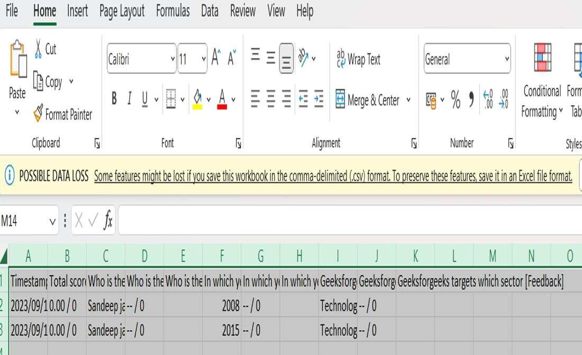Screen dimensions: 582x355
Task: Open the font name Calibri dropdown
Action: pyautogui.click(x=172, y=59)
